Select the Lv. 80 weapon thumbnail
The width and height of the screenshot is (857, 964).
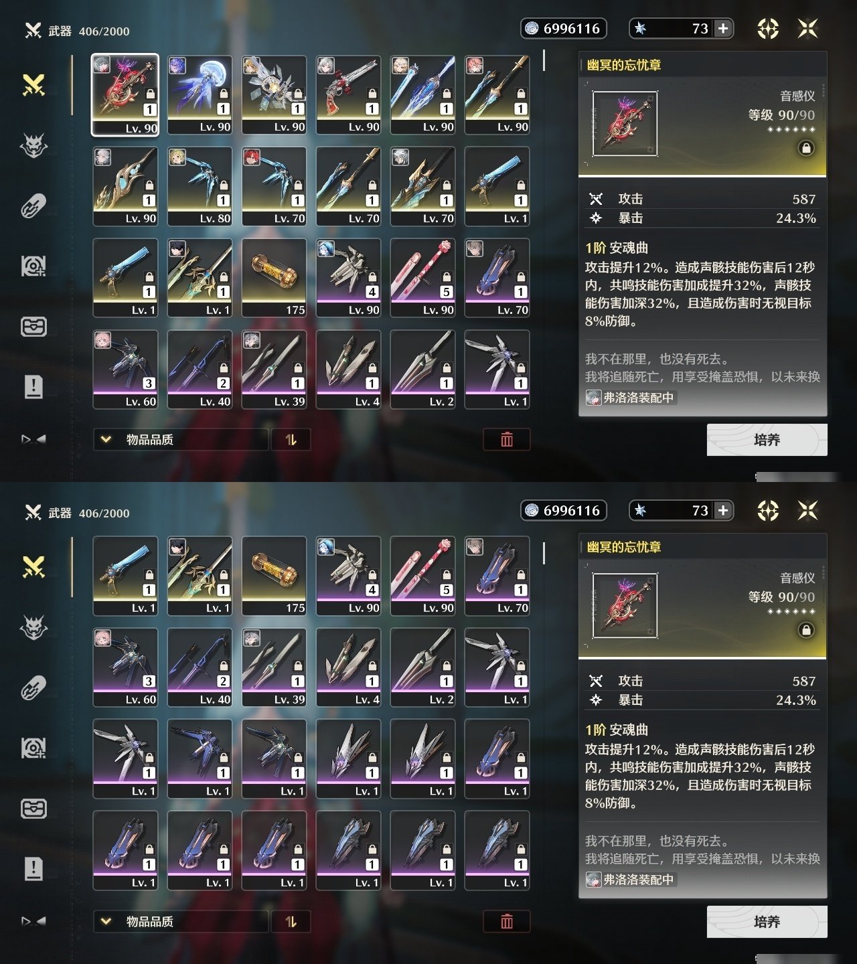[200, 187]
